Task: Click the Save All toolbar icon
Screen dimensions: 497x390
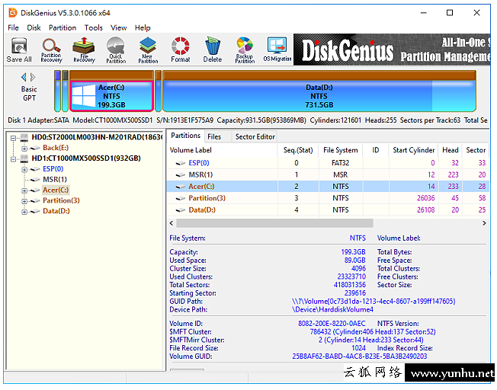Action: [x=19, y=50]
